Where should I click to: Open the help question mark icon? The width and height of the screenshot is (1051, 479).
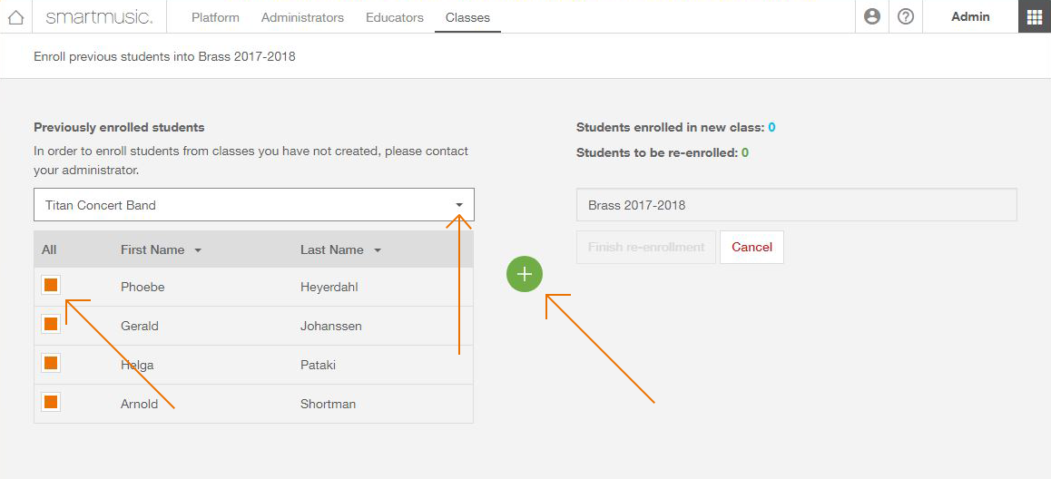pos(906,16)
